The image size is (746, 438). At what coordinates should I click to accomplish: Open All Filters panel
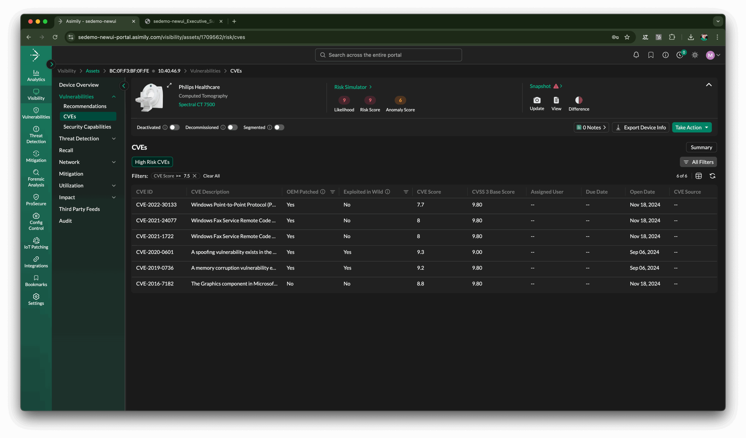(698, 162)
